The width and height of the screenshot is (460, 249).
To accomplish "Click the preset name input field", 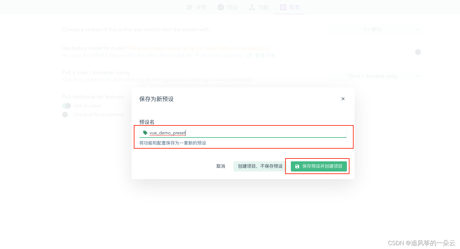I will point(243,133).
